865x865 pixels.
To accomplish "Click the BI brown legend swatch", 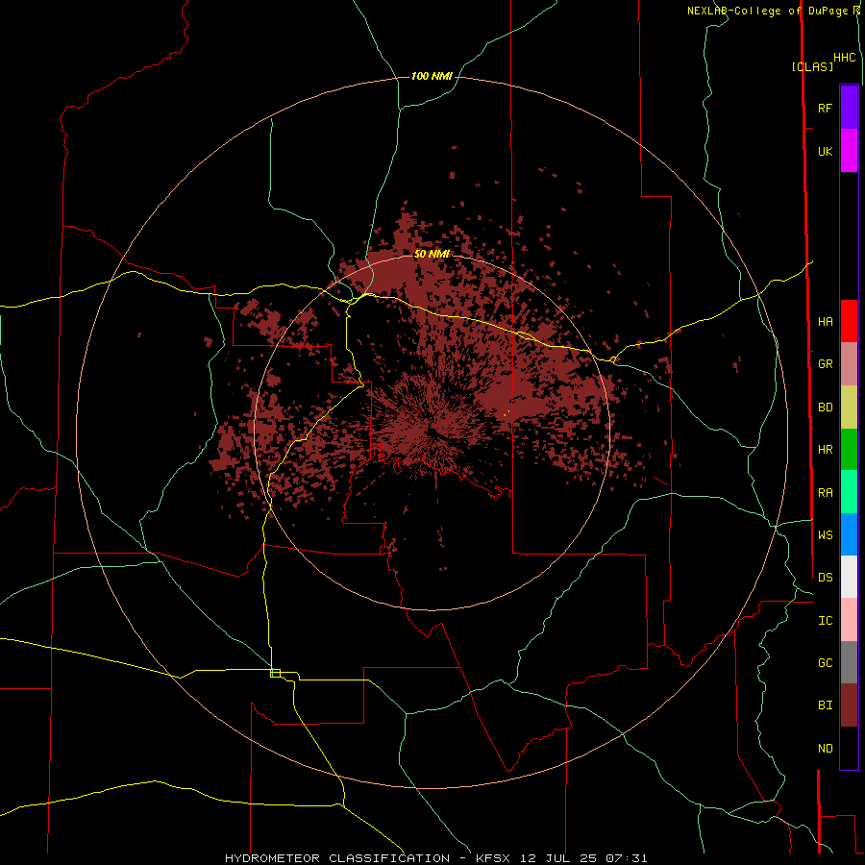I will [849, 705].
